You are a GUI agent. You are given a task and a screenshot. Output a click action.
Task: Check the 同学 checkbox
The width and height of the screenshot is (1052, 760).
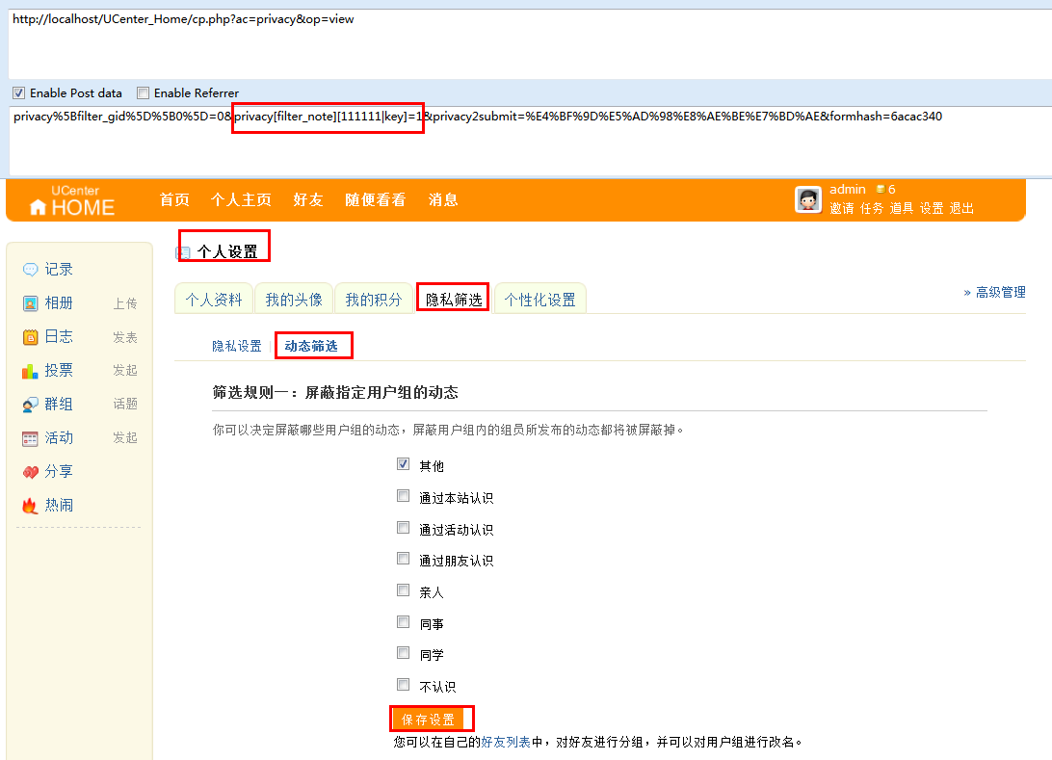coord(403,653)
